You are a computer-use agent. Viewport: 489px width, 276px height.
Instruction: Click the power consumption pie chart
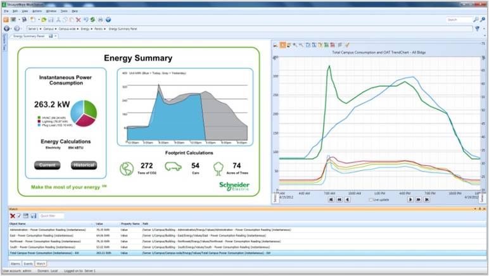pyautogui.click(x=84, y=113)
